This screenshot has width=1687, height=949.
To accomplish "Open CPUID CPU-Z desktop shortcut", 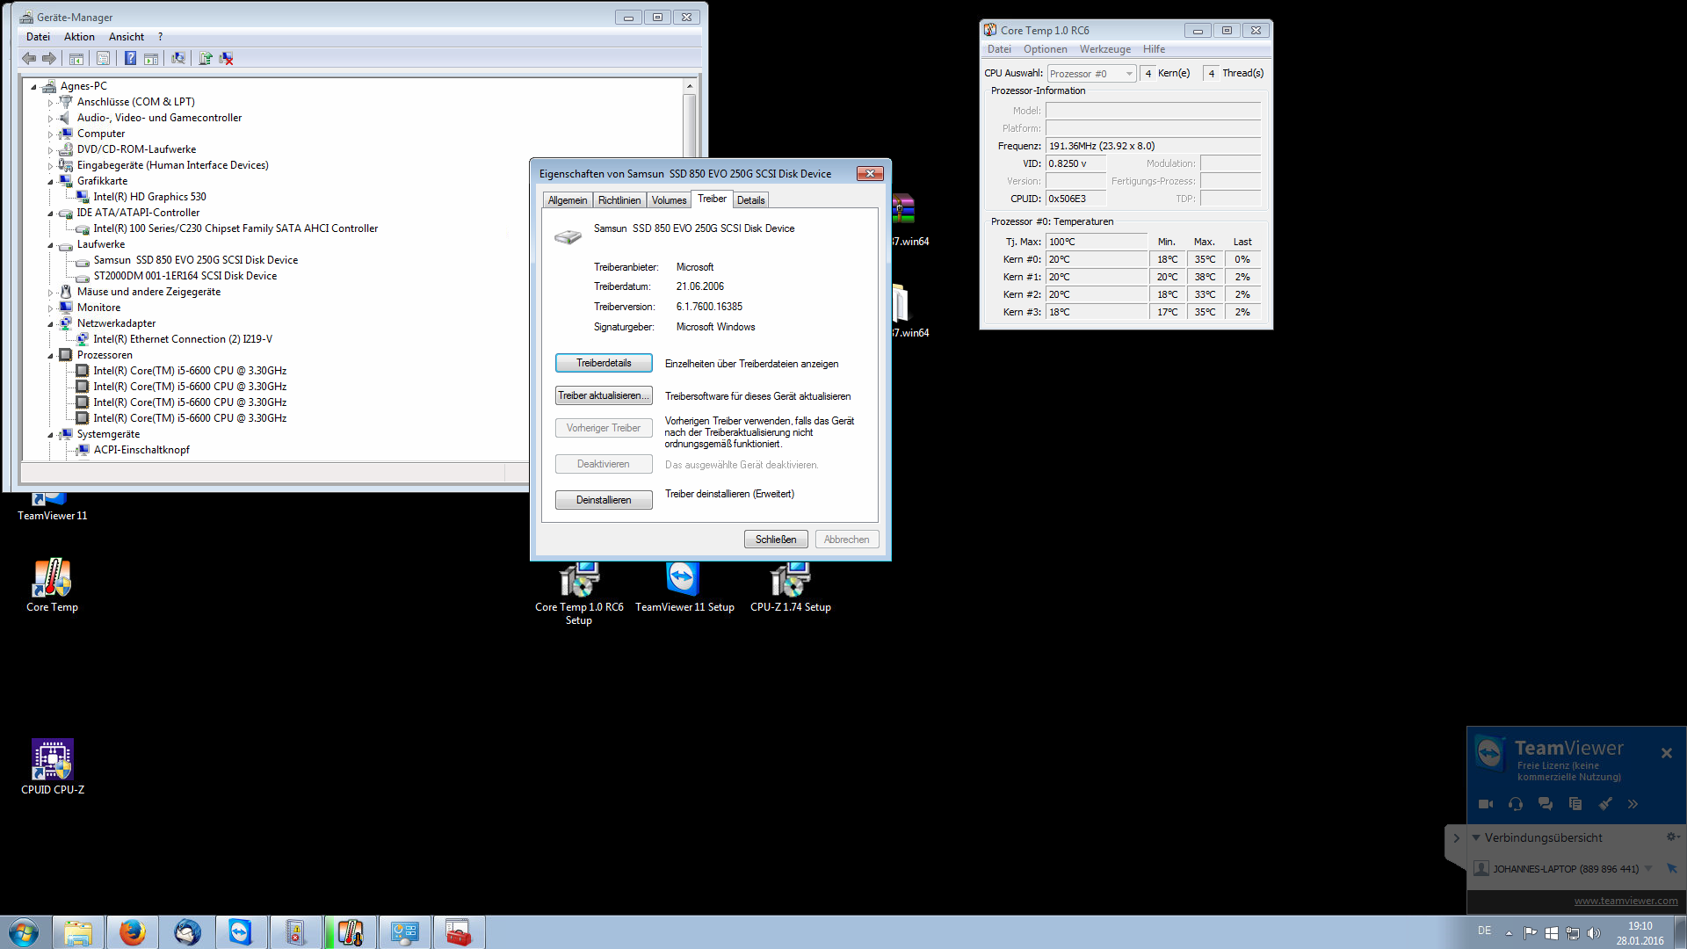I will click(x=53, y=767).
